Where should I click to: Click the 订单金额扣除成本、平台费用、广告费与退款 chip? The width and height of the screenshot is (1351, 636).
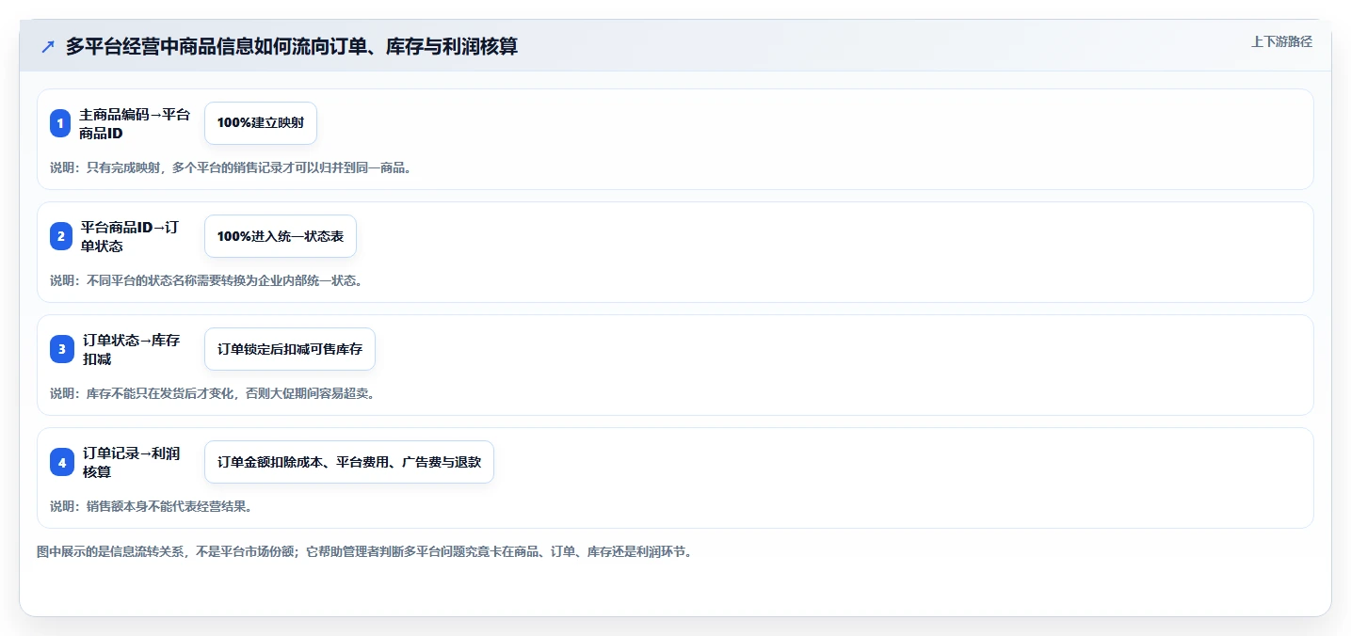pos(349,462)
